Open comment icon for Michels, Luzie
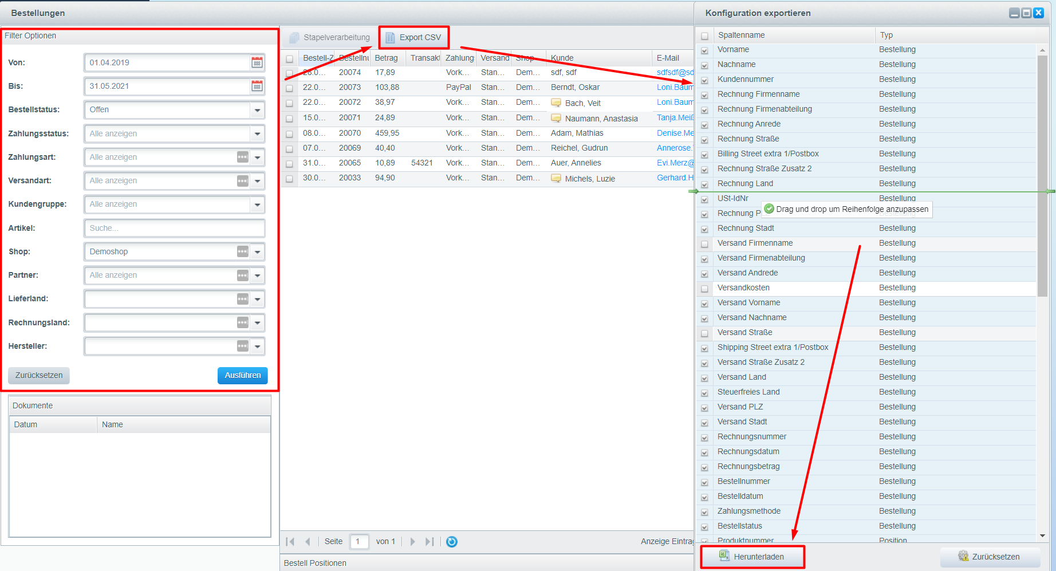1056x571 pixels. [x=556, y=178]
